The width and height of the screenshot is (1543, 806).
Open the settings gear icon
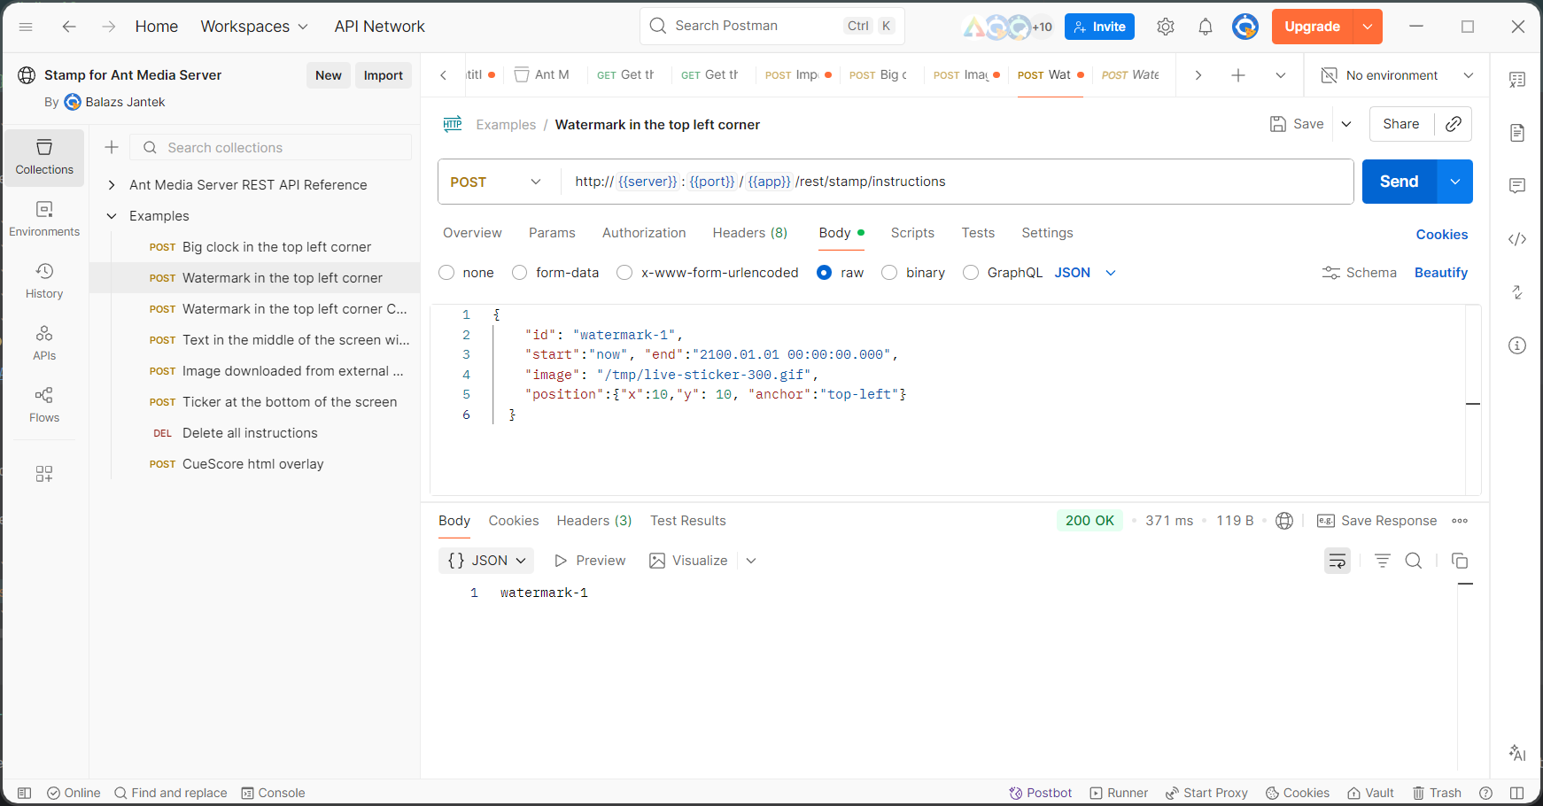point(1166,27)
